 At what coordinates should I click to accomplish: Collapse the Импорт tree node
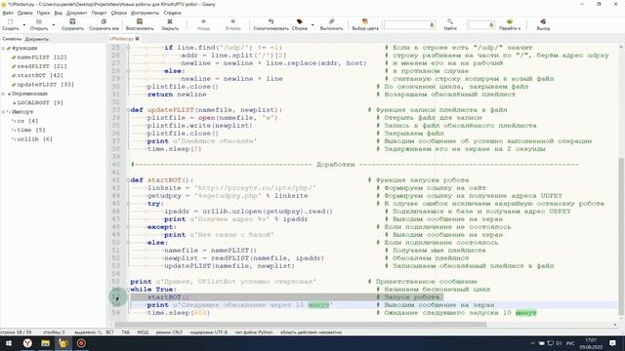coord(4,112)
